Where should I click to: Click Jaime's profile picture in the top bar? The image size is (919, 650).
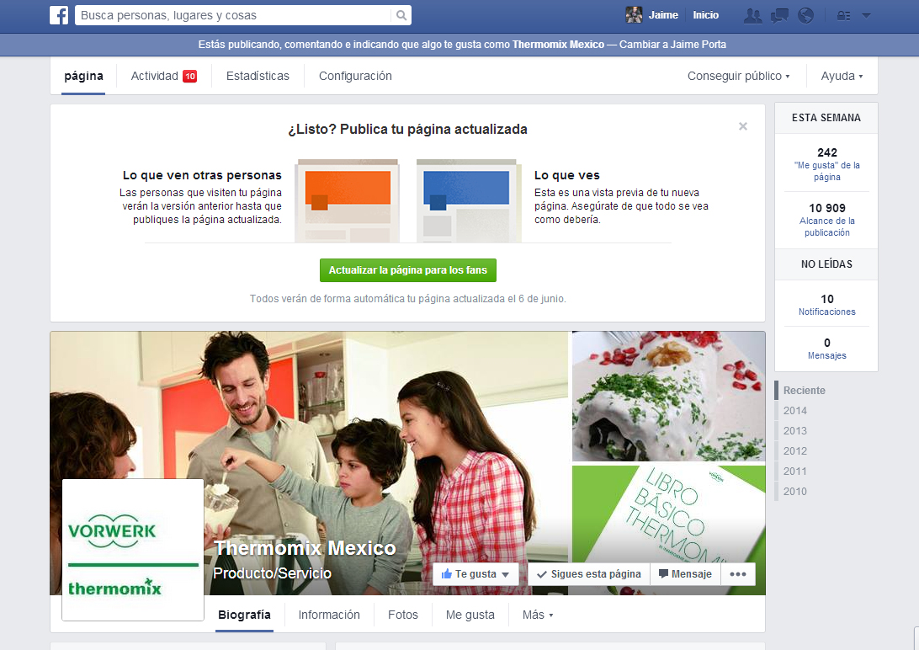click(634, 15)
